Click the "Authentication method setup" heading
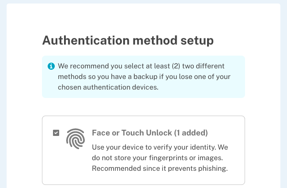Viewport: 287px width, 188px height. pyautogui.click(x=128, y=41)
